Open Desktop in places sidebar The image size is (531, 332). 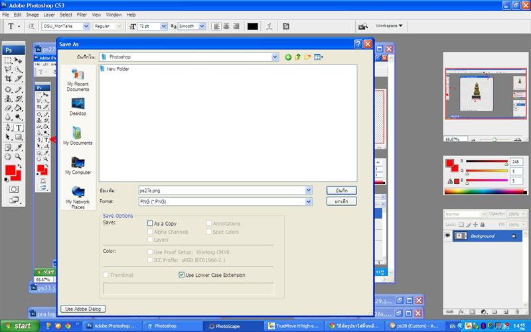pyautogui.click(x=78, y=106)
